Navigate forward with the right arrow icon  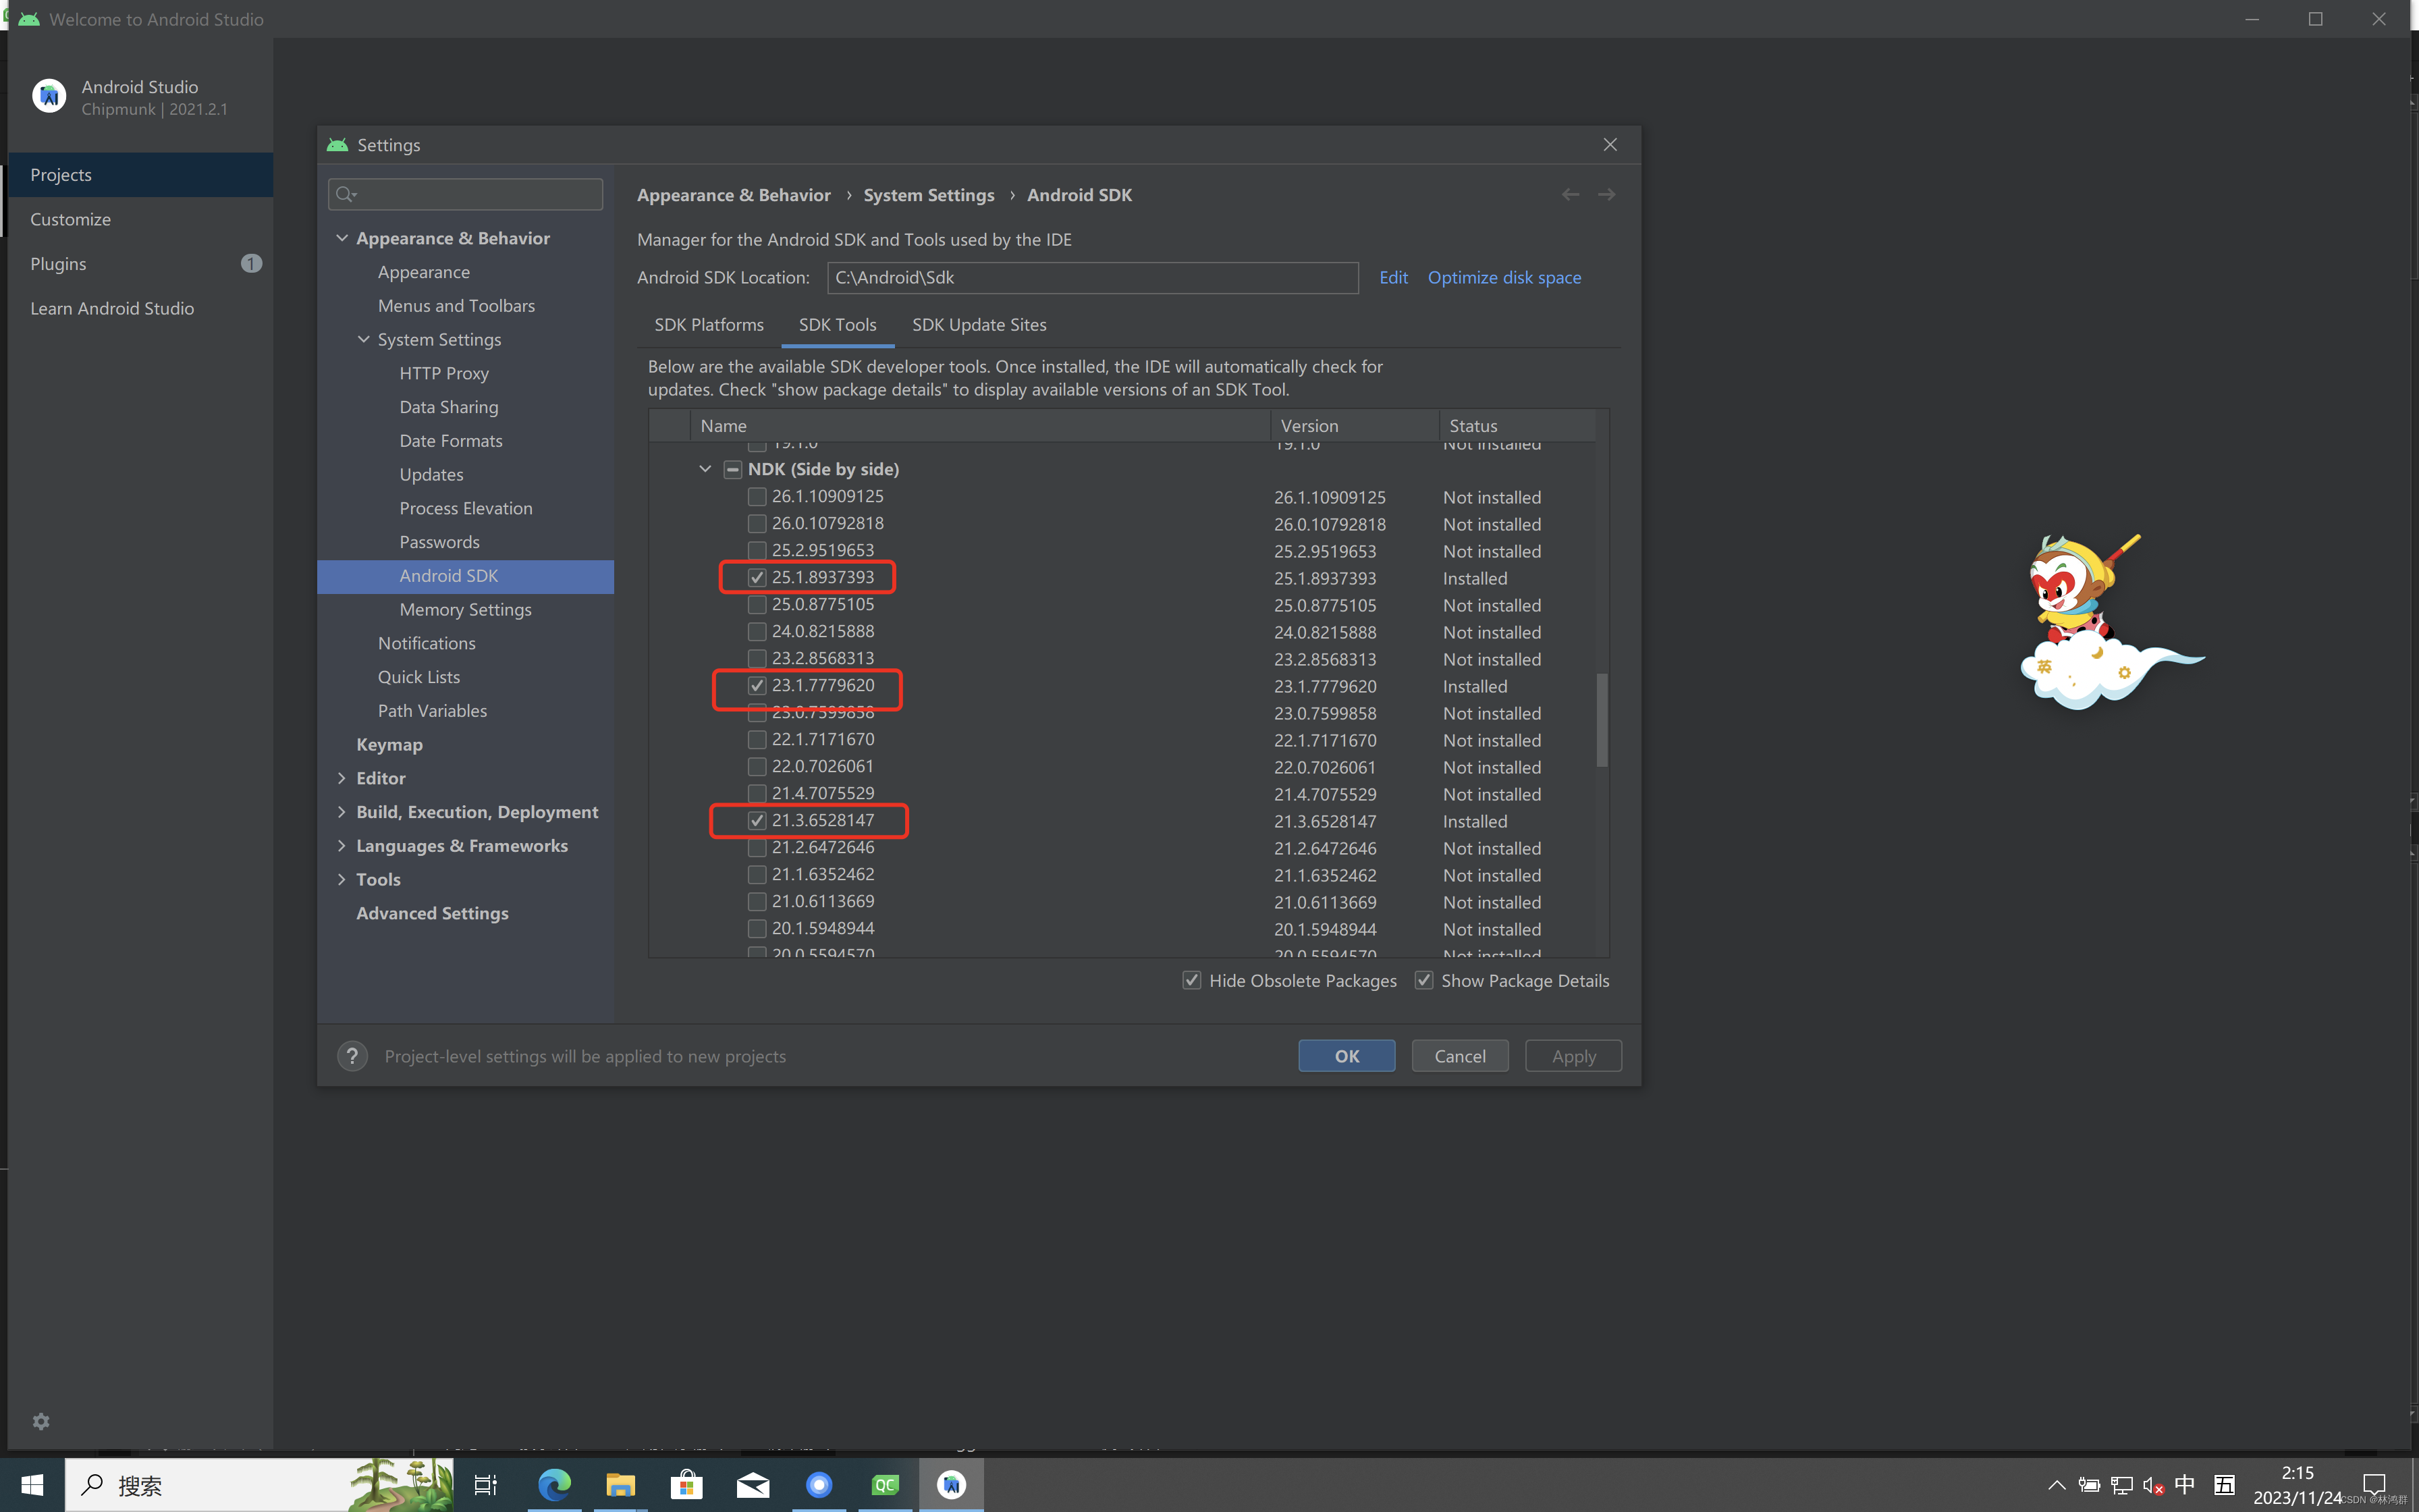(x=1606, y=194)
